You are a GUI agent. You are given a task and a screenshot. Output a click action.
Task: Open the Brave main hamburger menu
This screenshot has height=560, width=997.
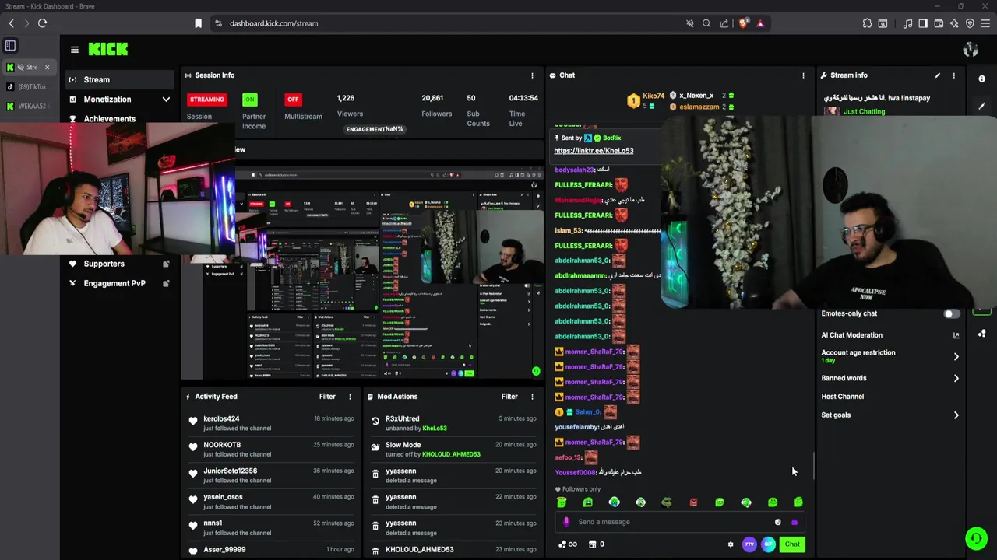point(985,23)
